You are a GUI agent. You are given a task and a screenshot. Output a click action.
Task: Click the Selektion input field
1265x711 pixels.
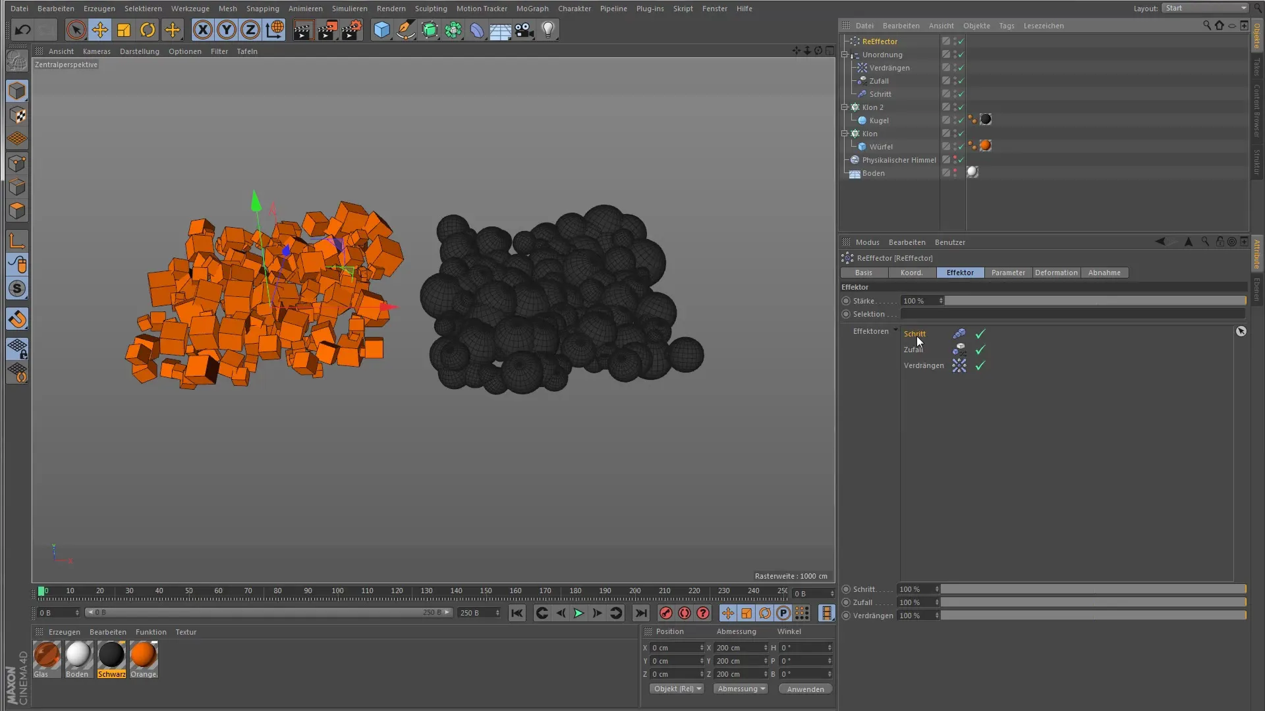click(1073, 314)
